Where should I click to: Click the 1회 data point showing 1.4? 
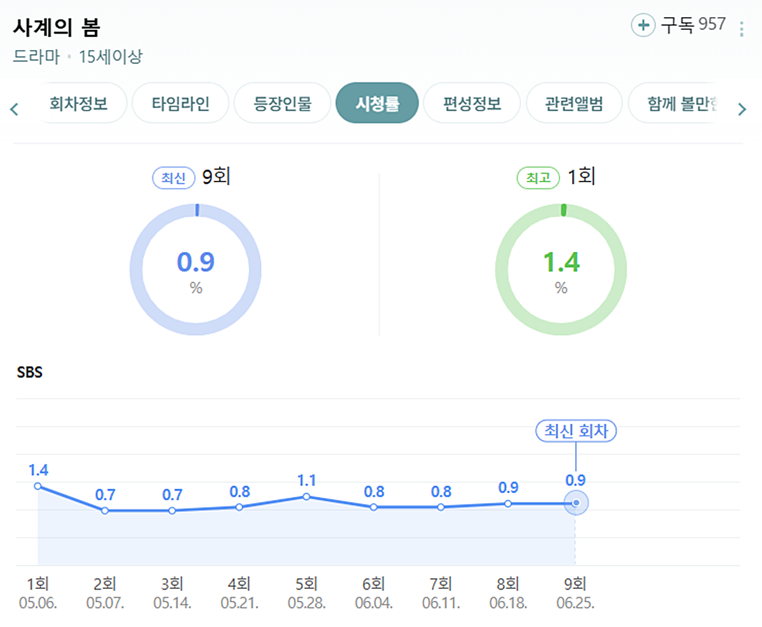point(37,486)
